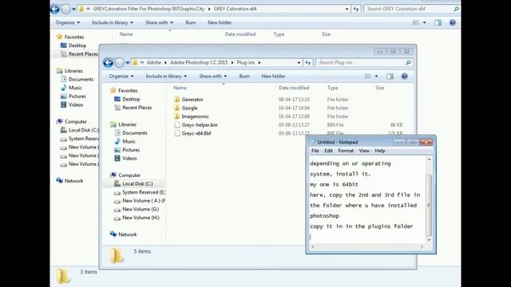
Task: Click Search Plug-ins input field
Action: pos(360,62)
